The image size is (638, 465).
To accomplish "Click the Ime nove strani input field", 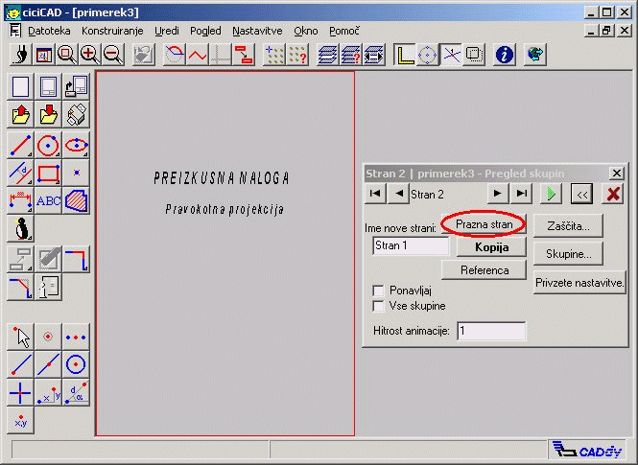I will [x=411, y=245].
